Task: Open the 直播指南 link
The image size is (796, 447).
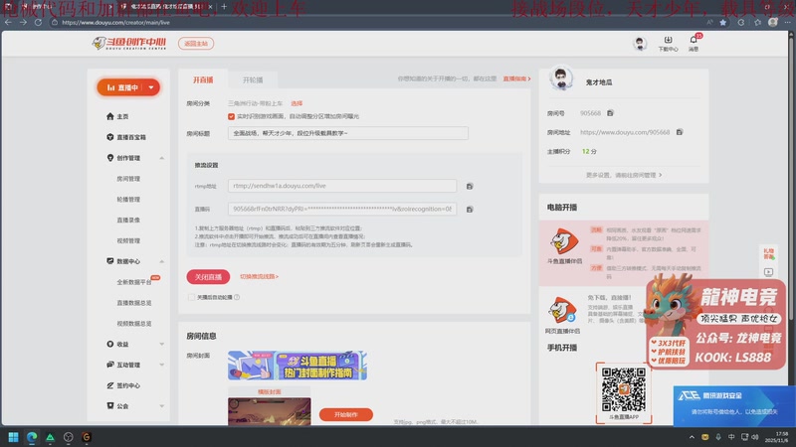Action: click(x=516, y=78)
